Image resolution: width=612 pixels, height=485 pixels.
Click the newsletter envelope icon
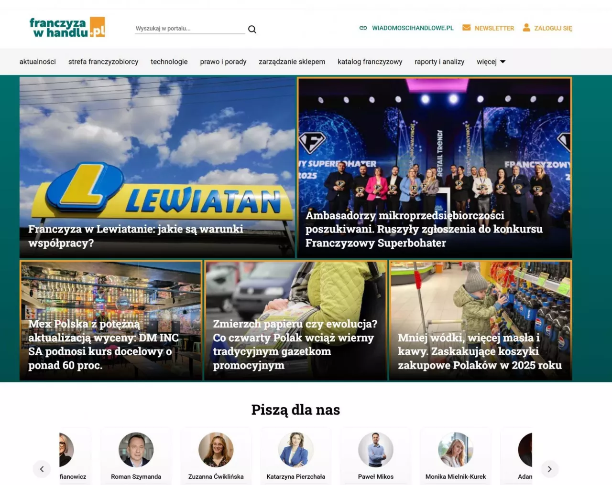(467, 28)
